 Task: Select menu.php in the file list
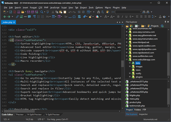tap(135, 99)
